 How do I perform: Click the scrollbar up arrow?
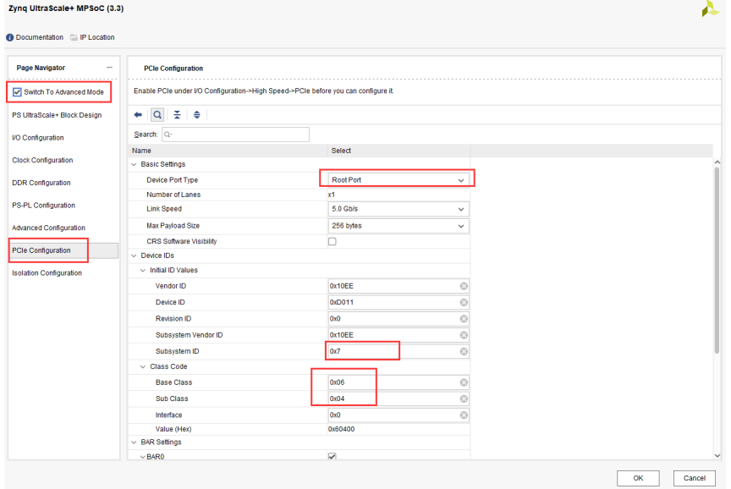[717, 162]
